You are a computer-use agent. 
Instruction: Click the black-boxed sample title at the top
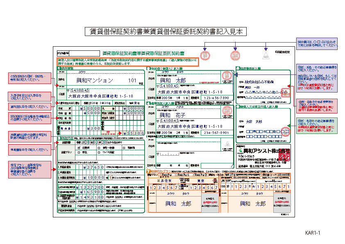[x=166, y=32]
